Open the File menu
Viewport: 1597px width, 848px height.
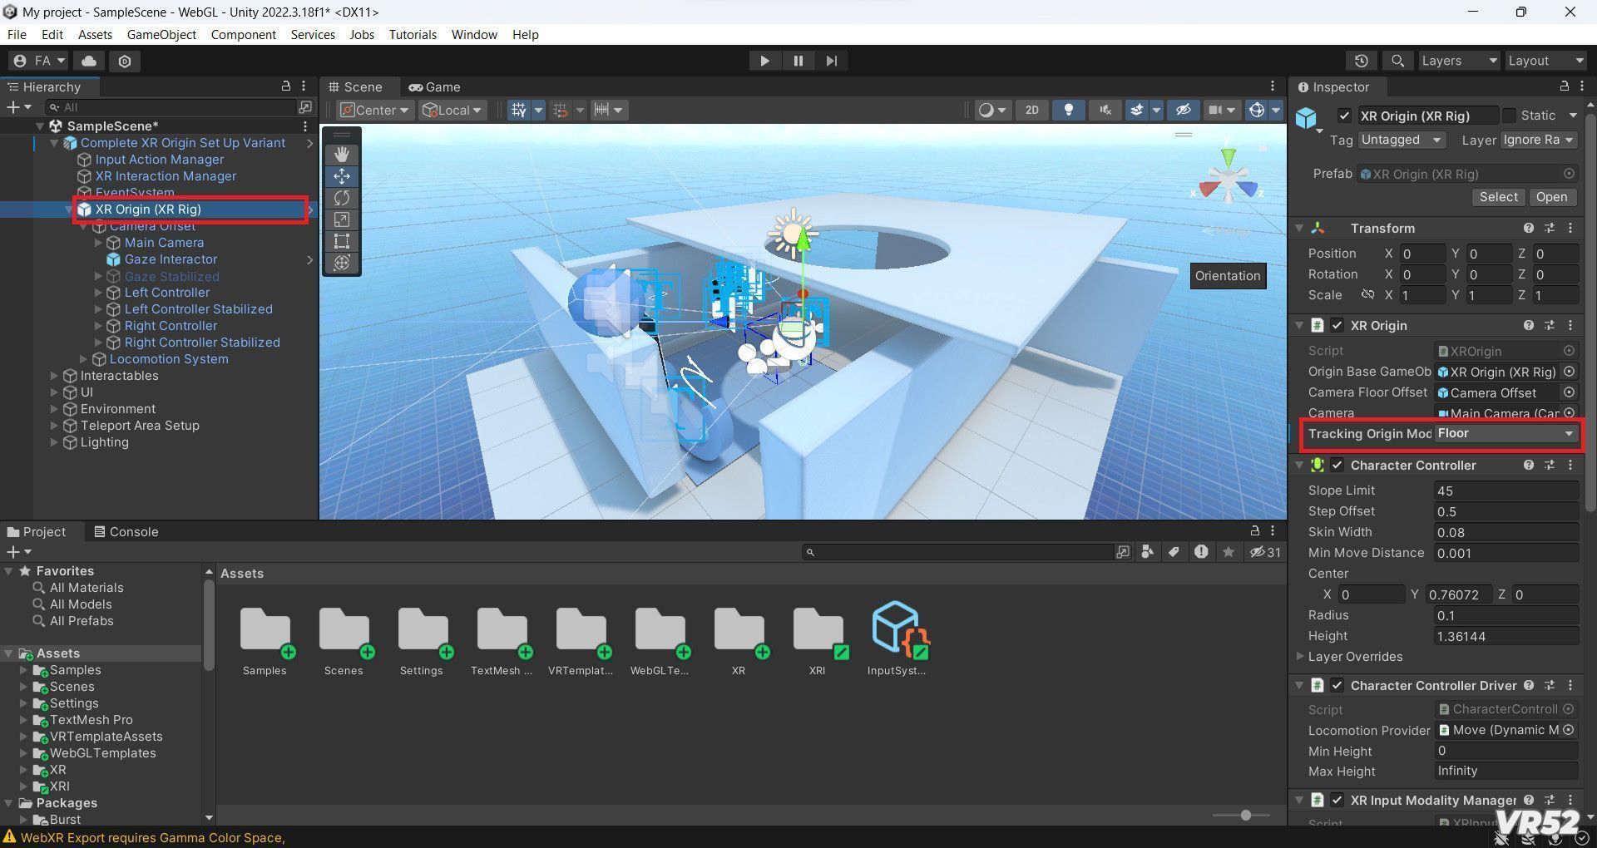click(x=17, y=34)
